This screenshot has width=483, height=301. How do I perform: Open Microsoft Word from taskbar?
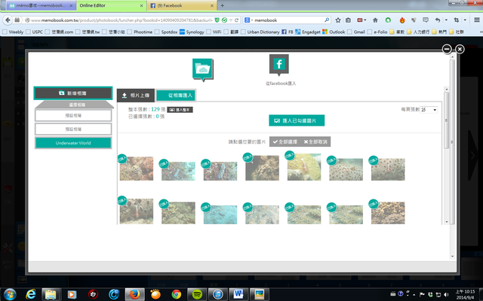click(x=238, y=294)
